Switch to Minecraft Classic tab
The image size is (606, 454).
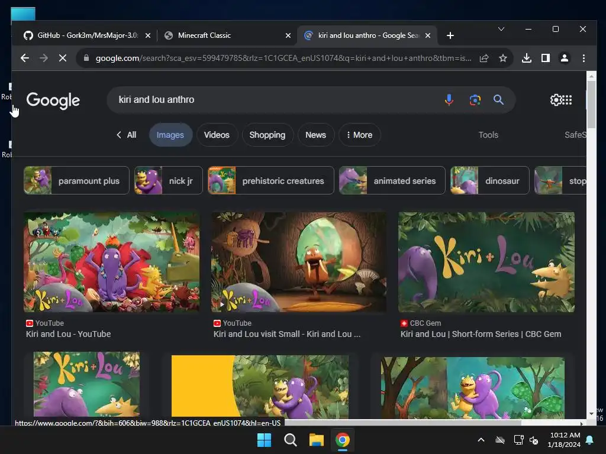coord(228,35)
